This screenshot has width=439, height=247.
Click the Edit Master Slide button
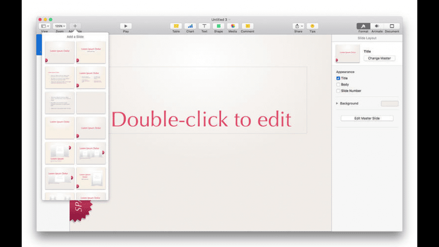click(x=367, y=118)
